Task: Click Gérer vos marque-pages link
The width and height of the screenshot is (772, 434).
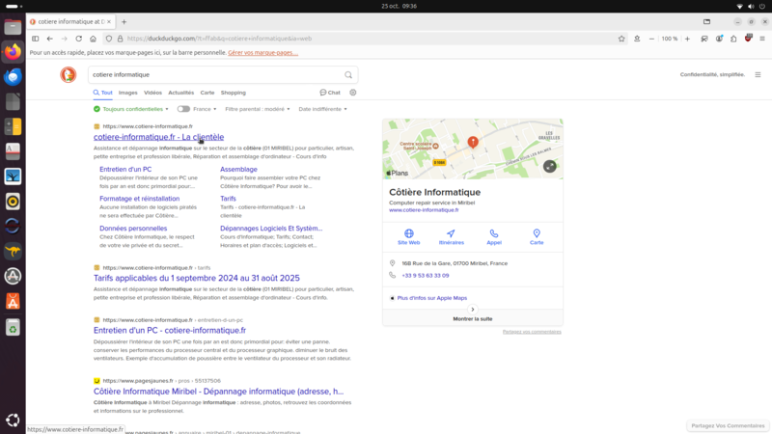Action: click(x=262, y=53)
